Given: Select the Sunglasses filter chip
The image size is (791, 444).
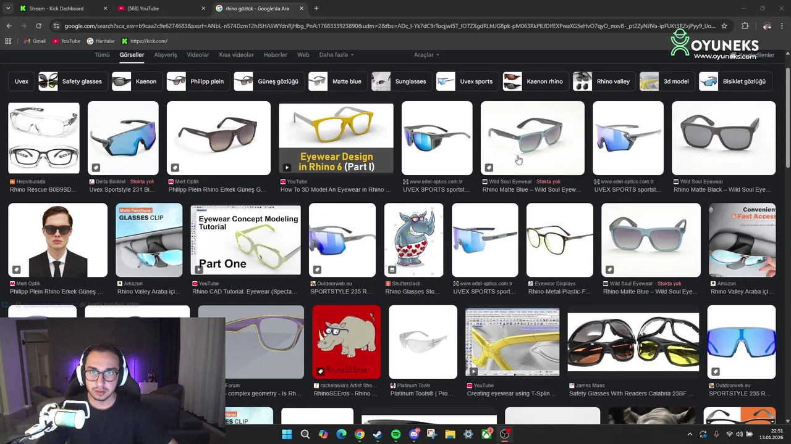Looking at the screenshot, I should pos(402,81).
